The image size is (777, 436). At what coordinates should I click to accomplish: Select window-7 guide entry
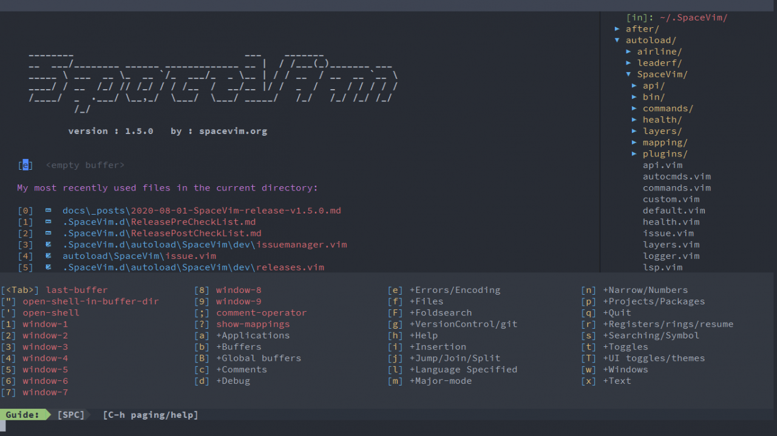[46, 392]
